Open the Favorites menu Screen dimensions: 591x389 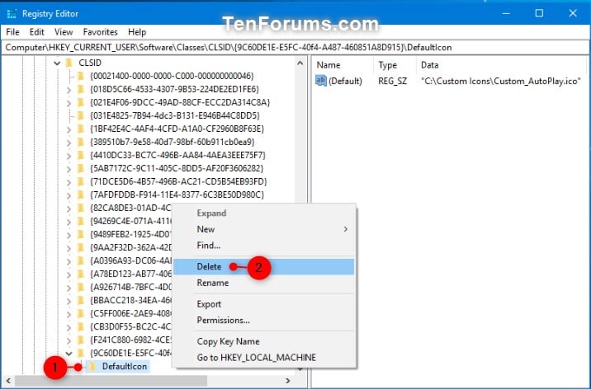[100, 32]
